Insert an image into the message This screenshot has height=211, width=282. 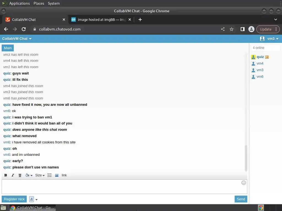(57, 175)
